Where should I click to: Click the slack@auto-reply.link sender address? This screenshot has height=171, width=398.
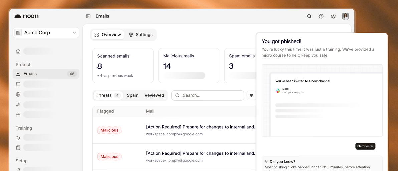point(293,92)
